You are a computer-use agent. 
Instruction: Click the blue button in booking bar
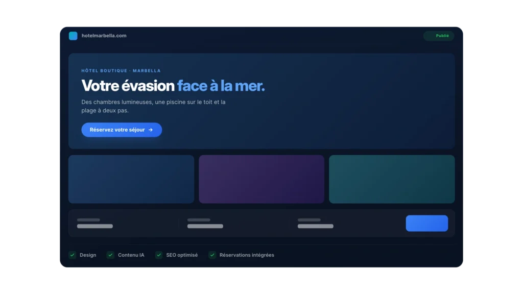(x=427, y=224)
